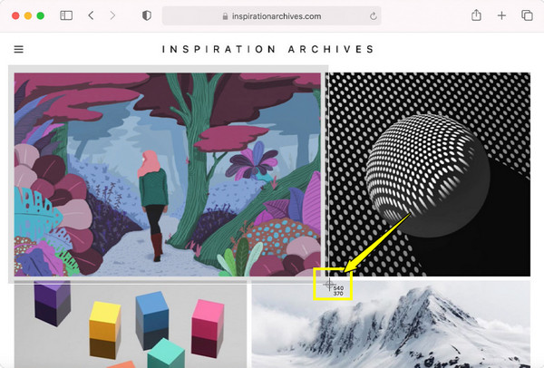Show the tab overview icon
Image resolution: width=544 pixels, height=368 pixels.
pos(527,15)
